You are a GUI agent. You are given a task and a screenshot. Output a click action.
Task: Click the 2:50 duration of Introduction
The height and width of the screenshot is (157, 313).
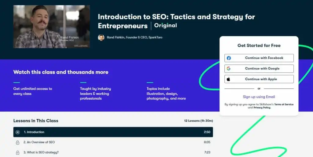(207, 132)
